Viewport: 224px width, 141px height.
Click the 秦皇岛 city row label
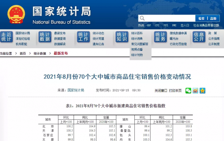(125, 131)
